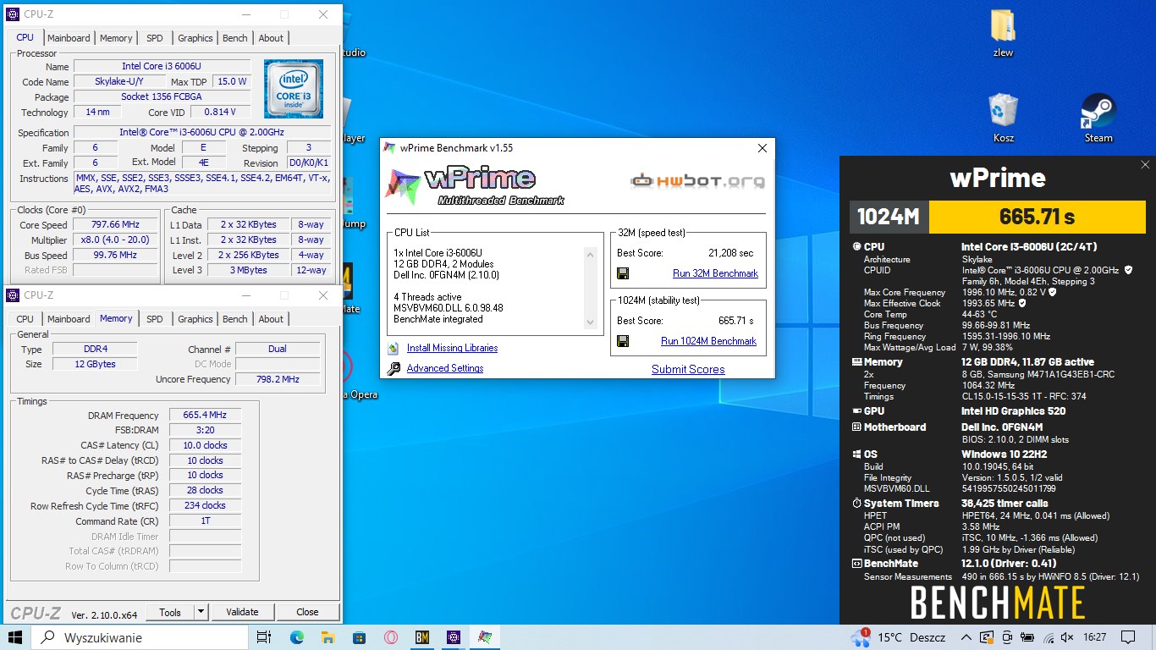Open About tab in CPU-Z processor window
Screen dimensions: 1156x650
271,38
